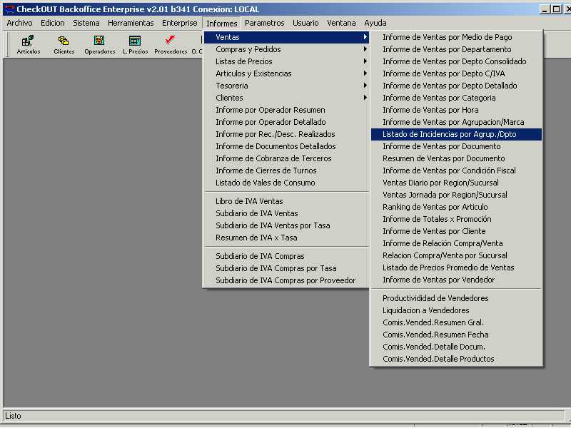Image resolution: width=571 pixels, height=428 pixels.
Task: Click Listado de Incidencias por Agrup./Dpto
Action: pyautogui.click(x=456, y=134)
